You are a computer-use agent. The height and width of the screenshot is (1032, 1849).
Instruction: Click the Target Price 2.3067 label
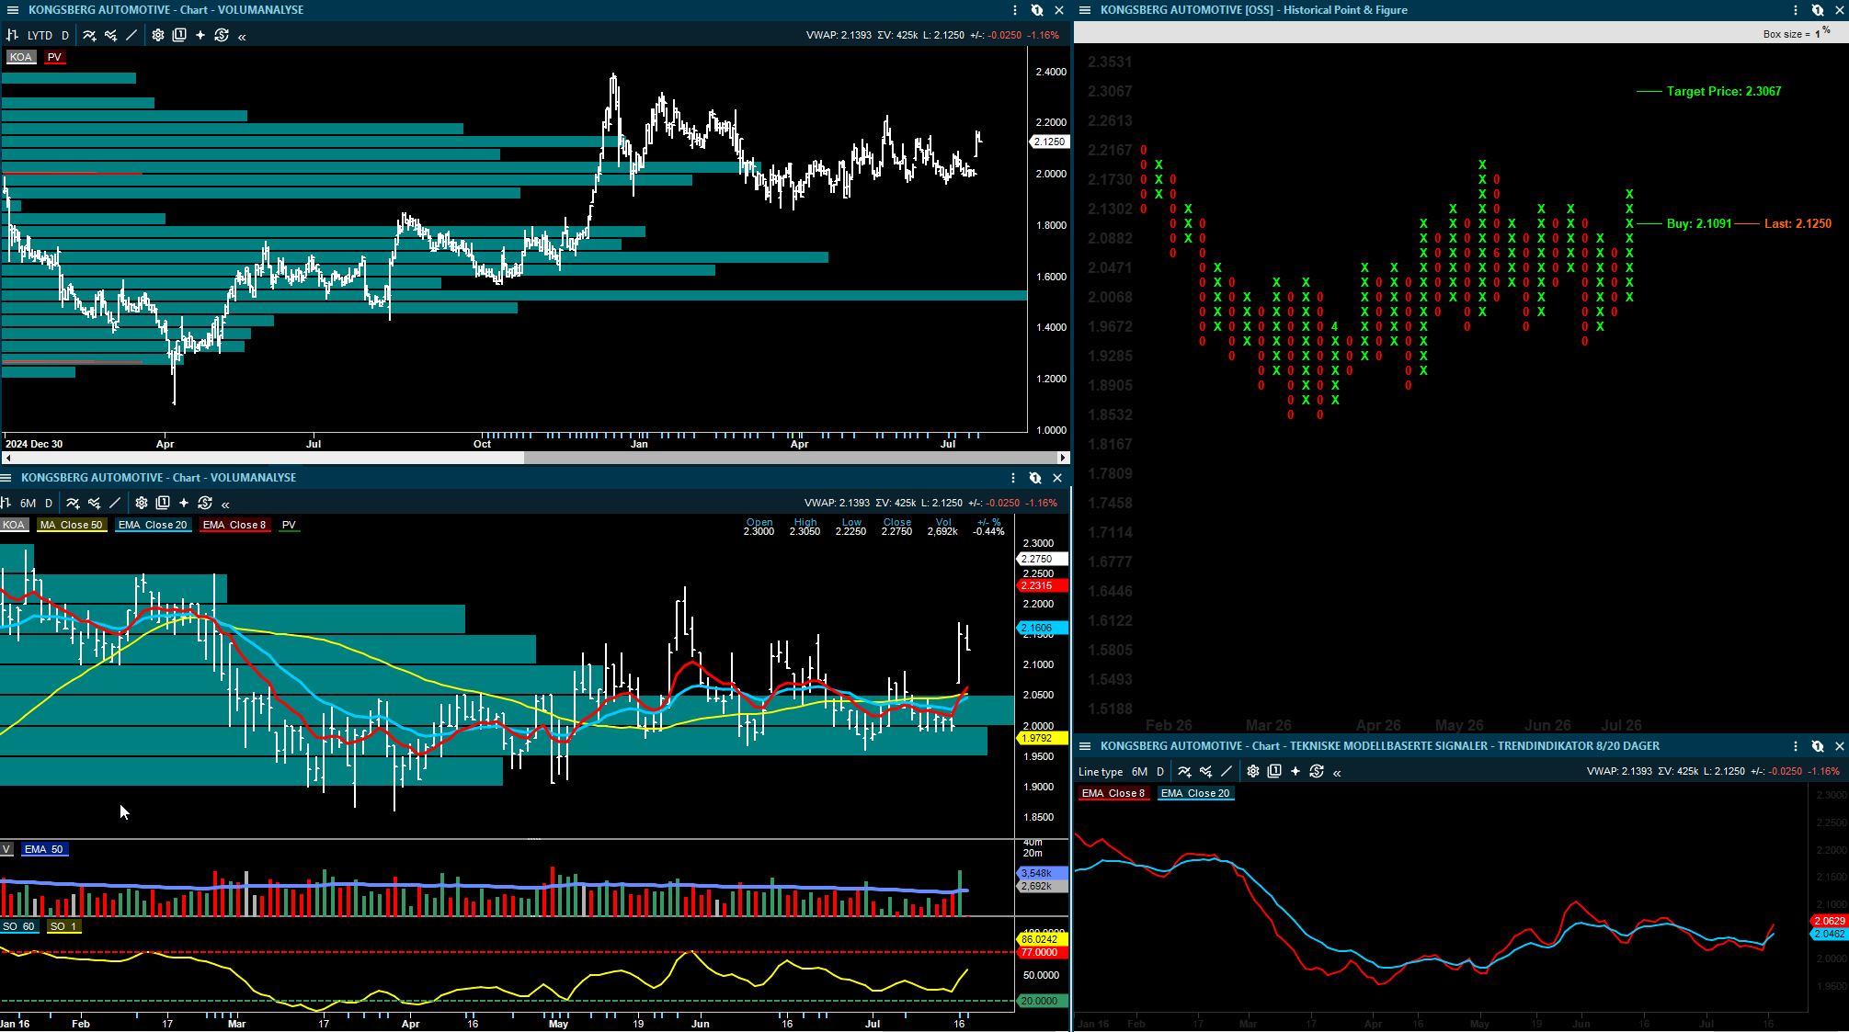[1724, 91]
